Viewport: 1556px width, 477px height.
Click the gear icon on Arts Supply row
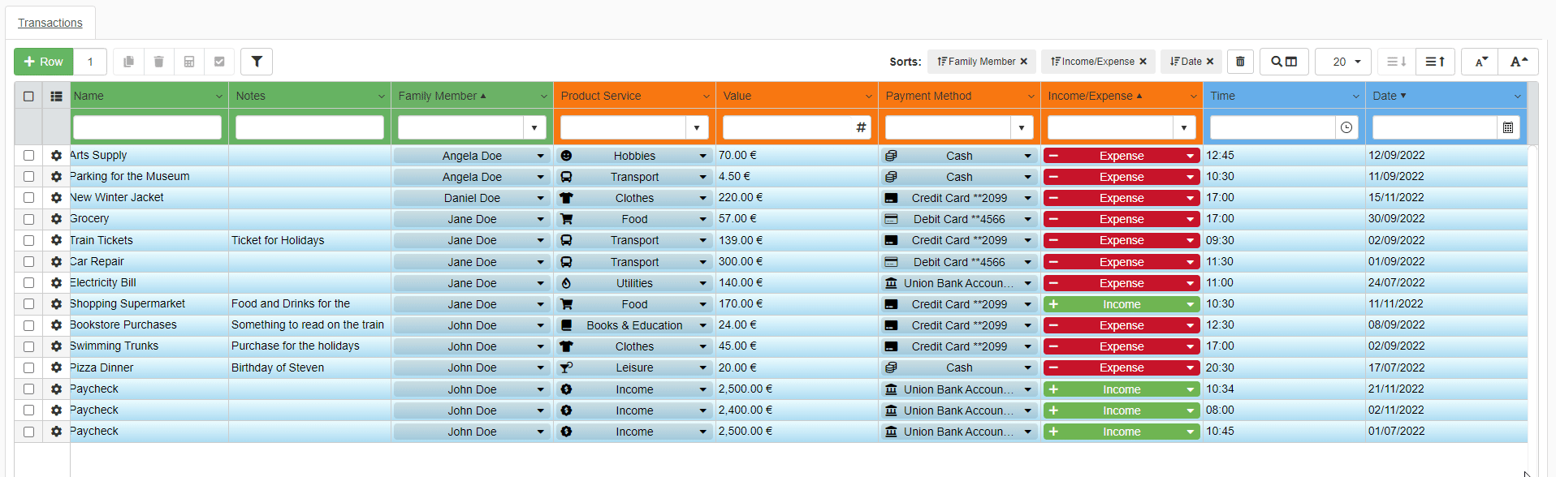(56, 156)
